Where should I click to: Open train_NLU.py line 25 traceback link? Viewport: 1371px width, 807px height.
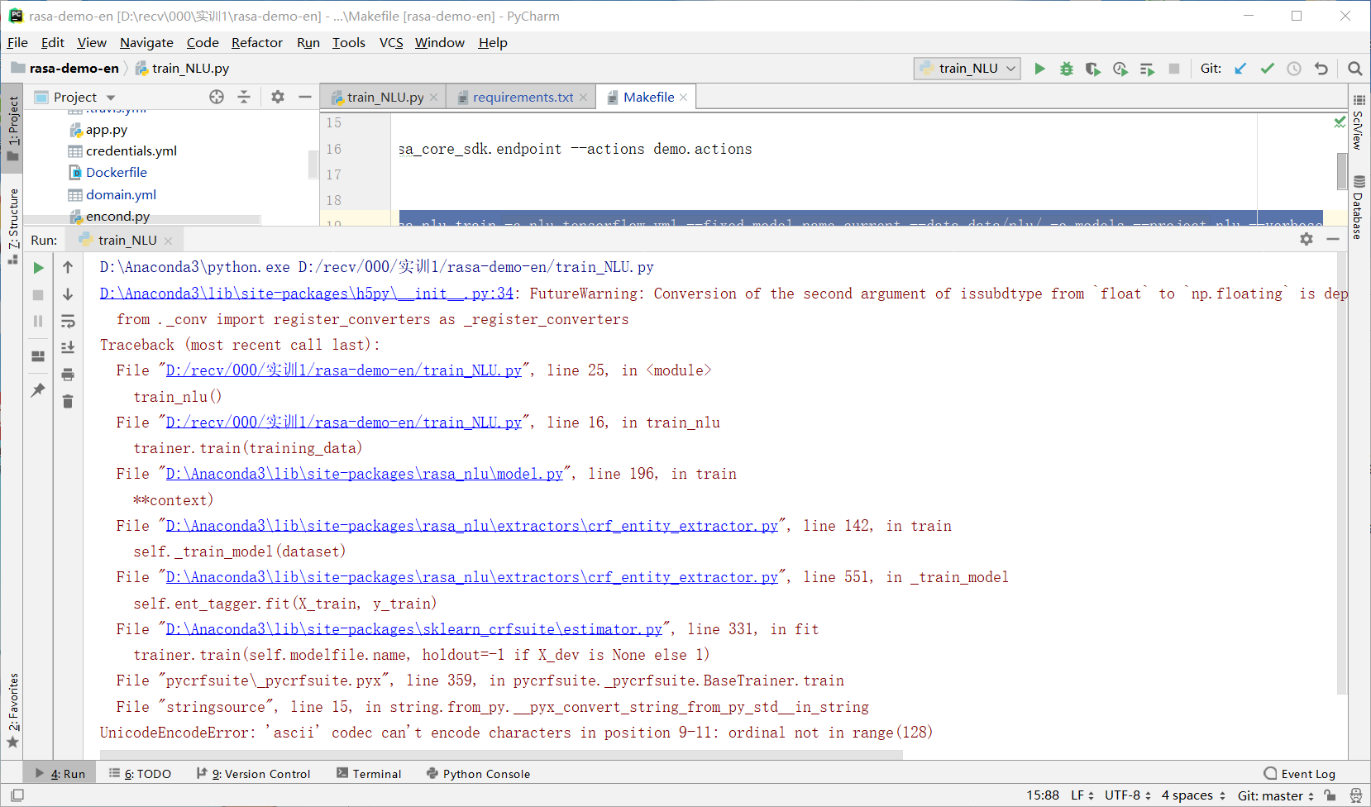pyautogui.click(x=344, y=370)
